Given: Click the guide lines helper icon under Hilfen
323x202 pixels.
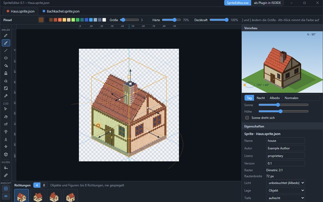Looking at the screenshot, I should (x=6, y=168).
